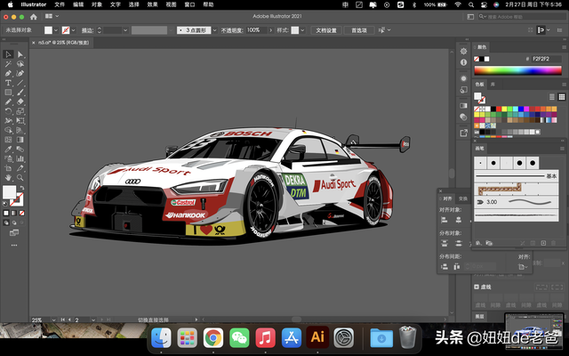Click the color spectrum bar
The width and height of the screenshot is (569, 356).
[519, 69]
